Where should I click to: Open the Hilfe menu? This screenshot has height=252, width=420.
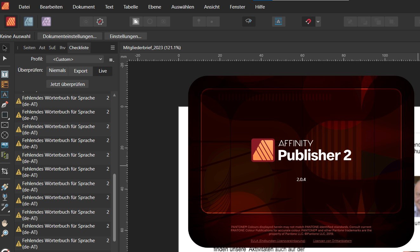[260, 7]
